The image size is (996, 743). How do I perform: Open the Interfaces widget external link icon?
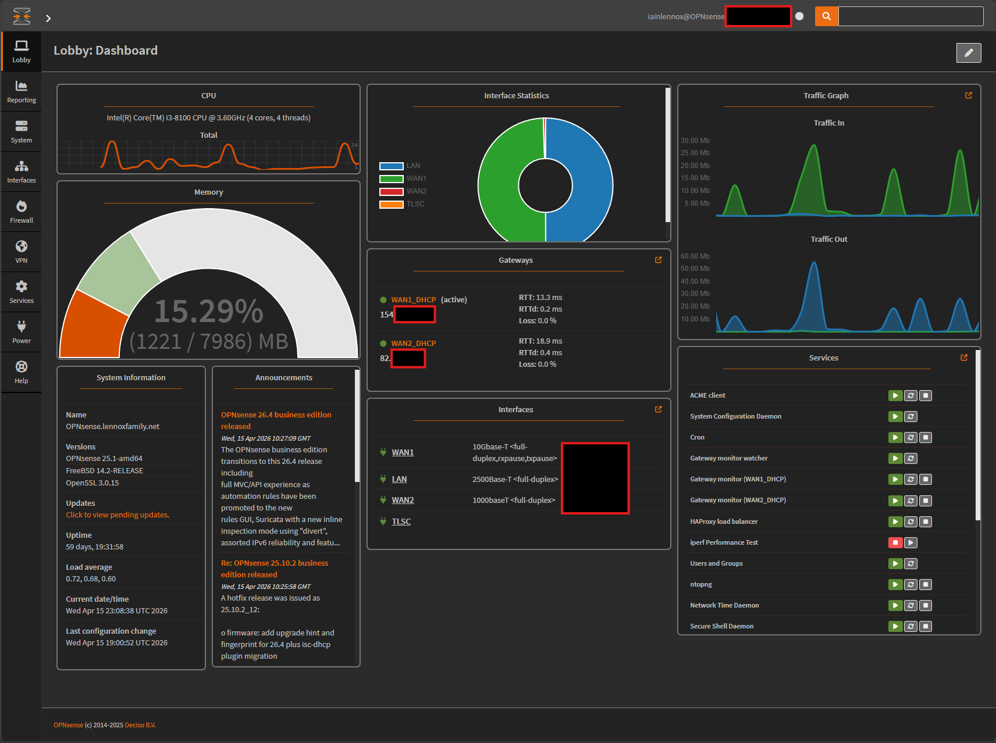(x=658, y=409)
